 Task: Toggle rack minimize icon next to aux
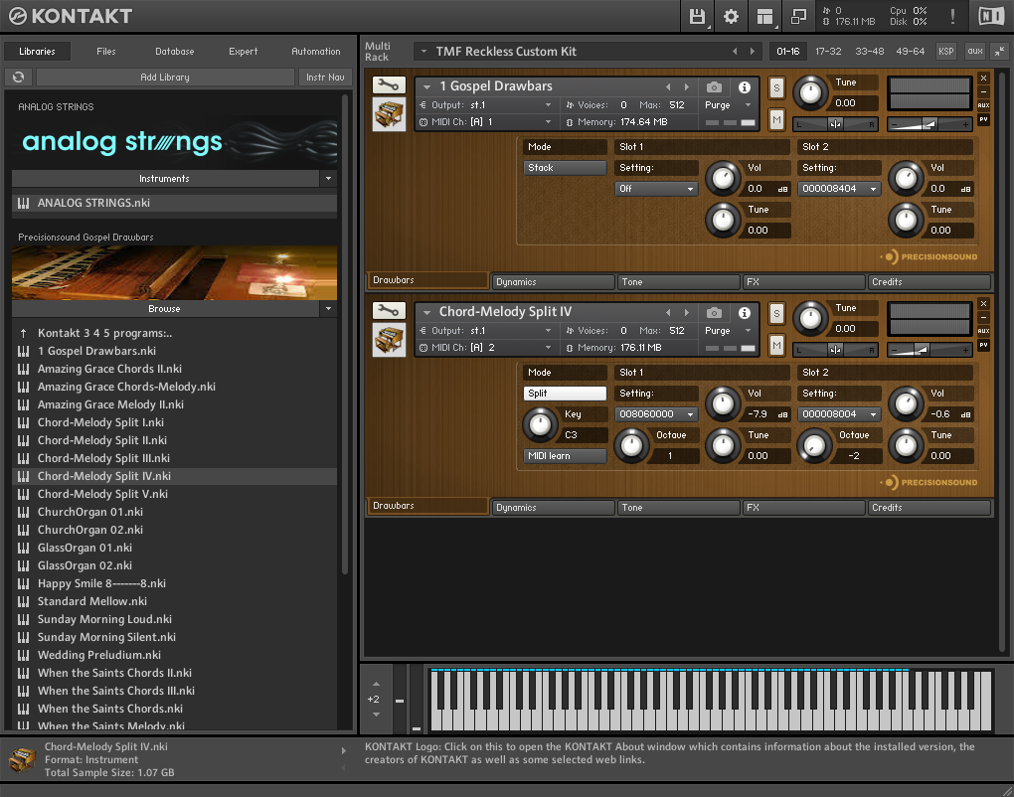point(1000,51)
